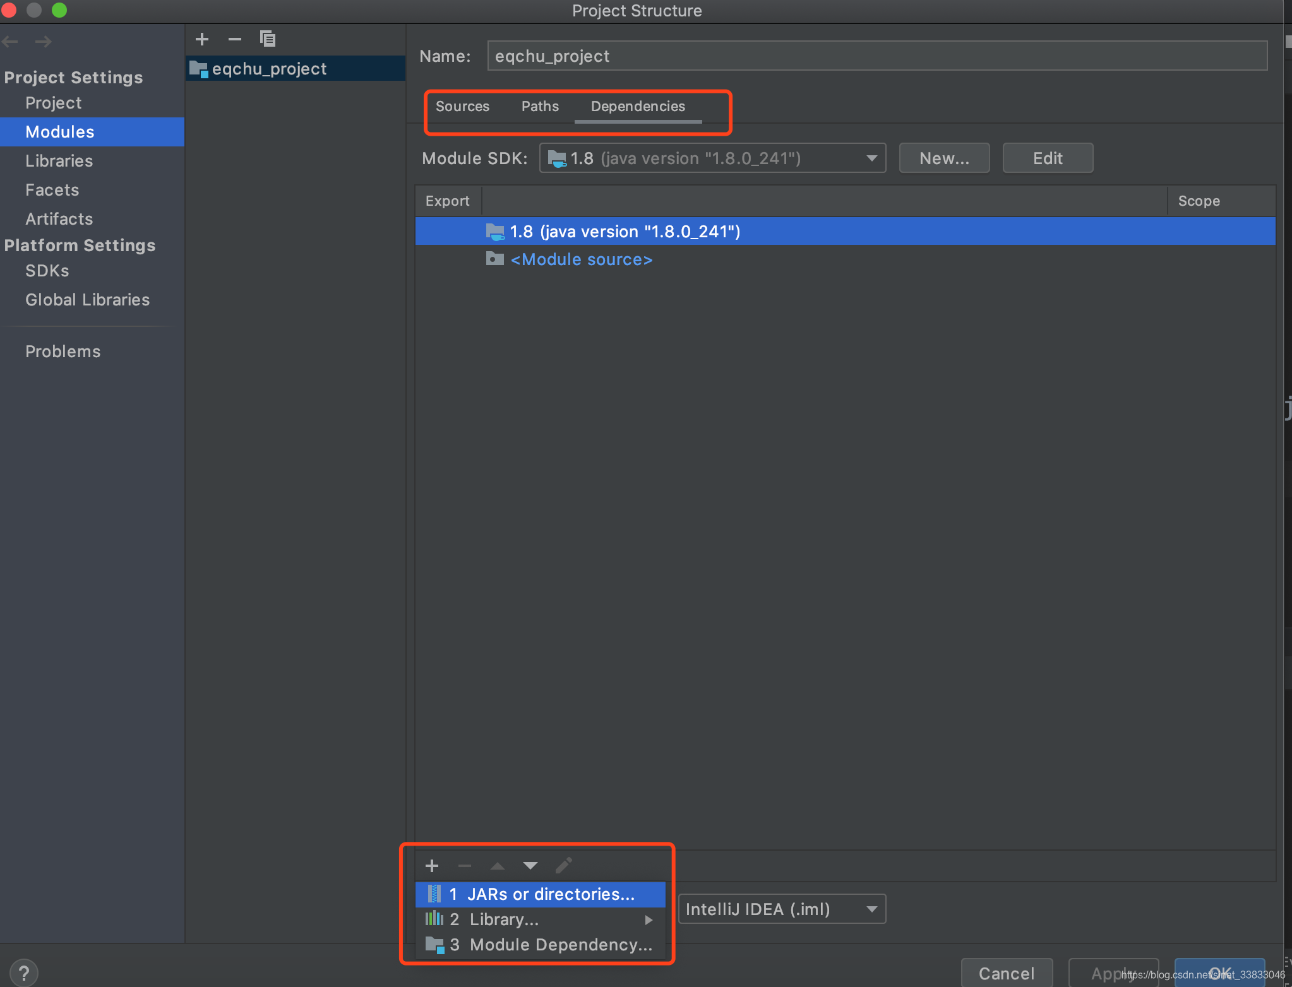Click the move dependency down arrow
1292x987 pixels.
(530, 865)
